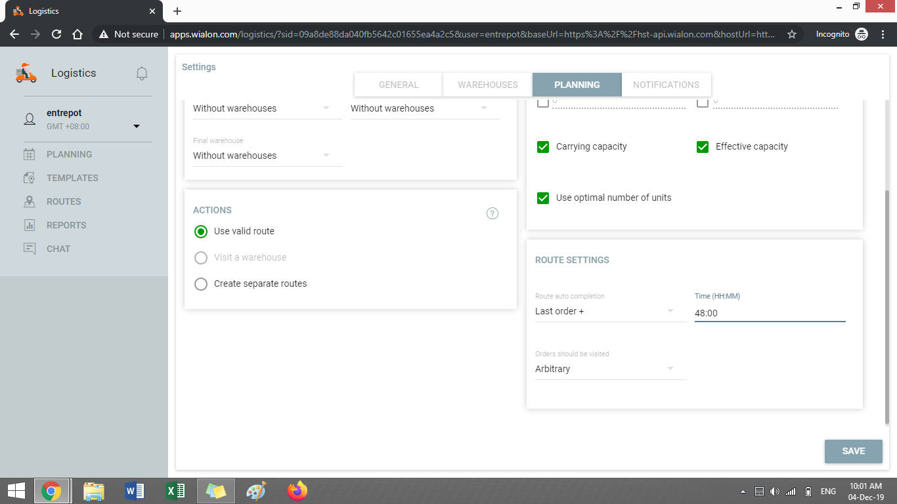Open the Notifications settings tab
The image size is (897, 504).
[666, 85]
